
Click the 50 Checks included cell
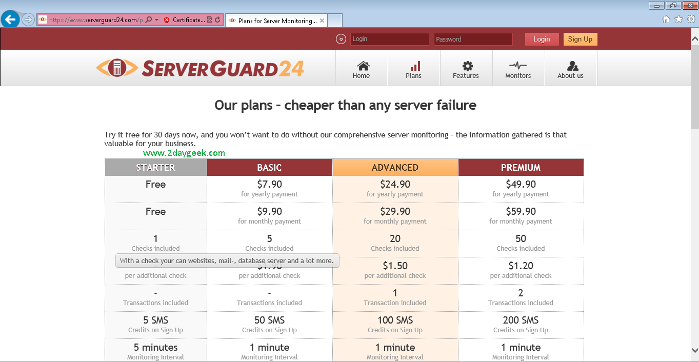pyautogui.click(x=521, y=243)
